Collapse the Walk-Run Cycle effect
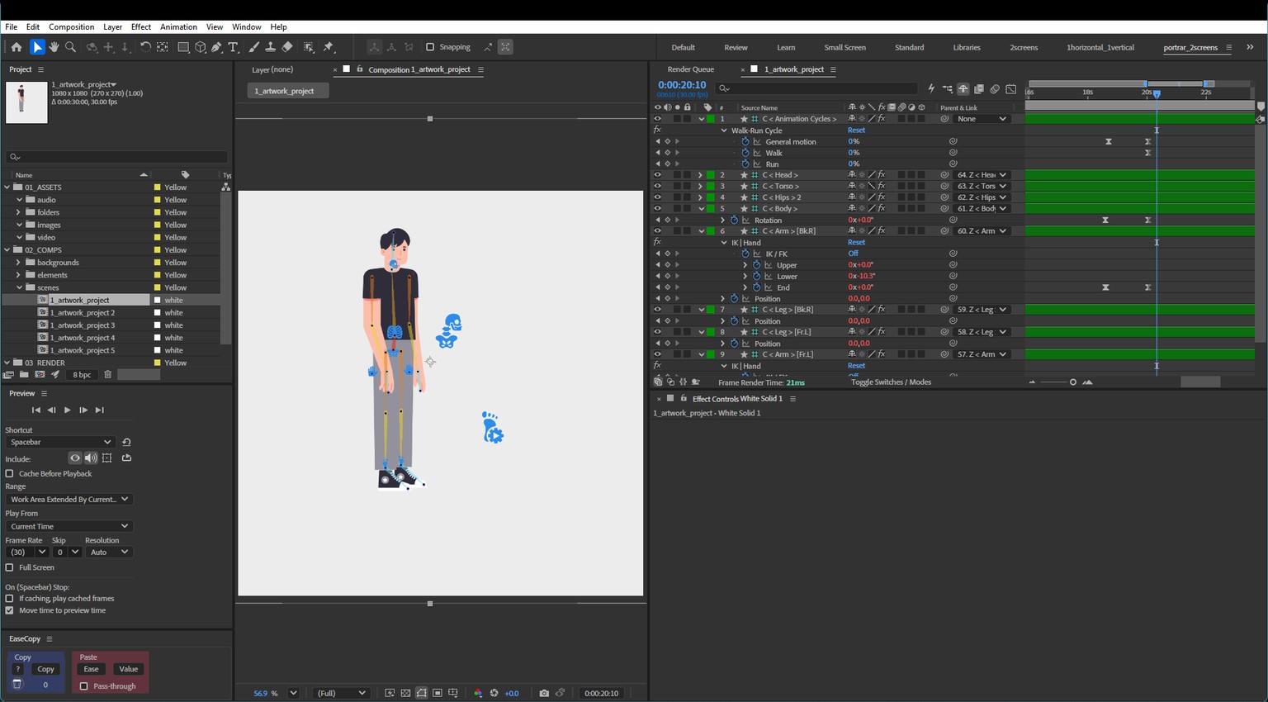This screenshot has height=702, width=1268. click(x=724, y=130)
